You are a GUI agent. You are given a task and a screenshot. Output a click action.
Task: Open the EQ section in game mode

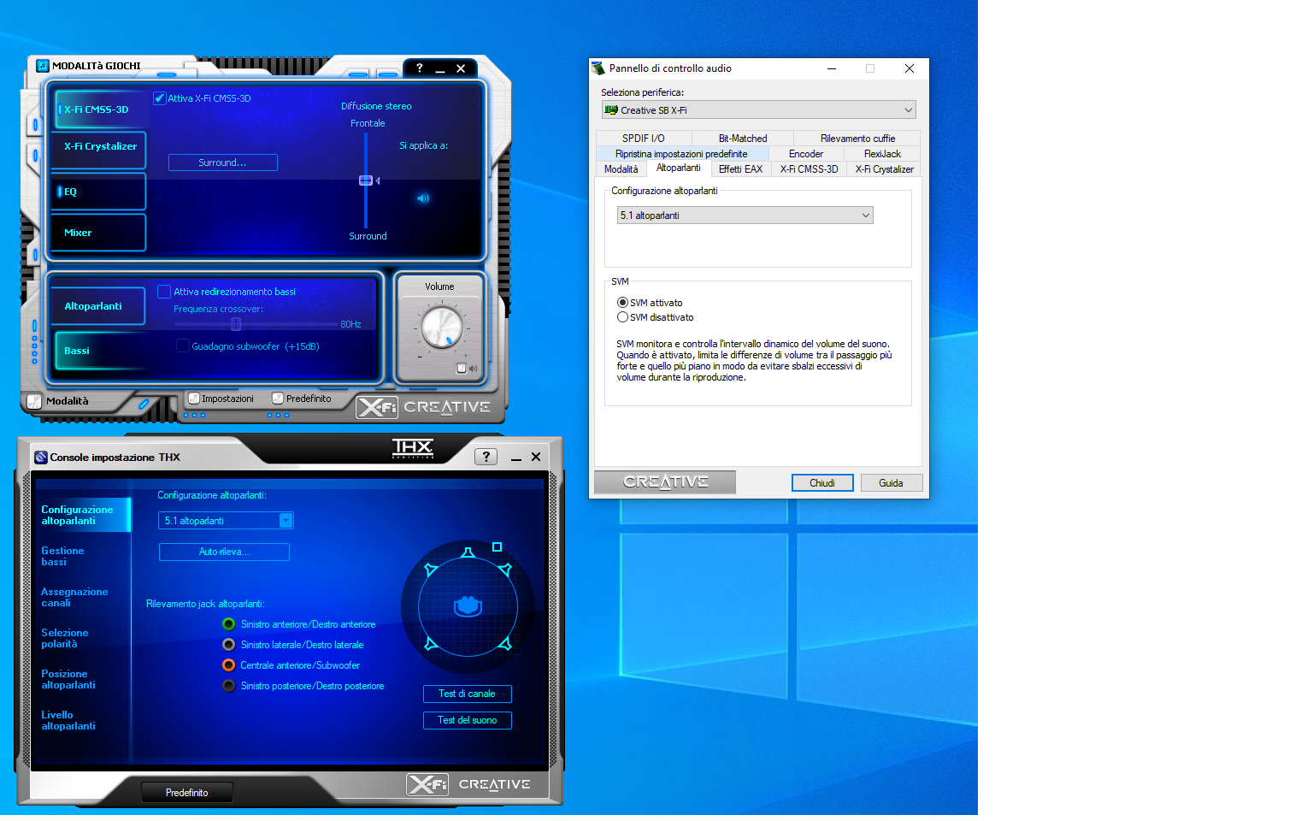[x=99, y=192]
